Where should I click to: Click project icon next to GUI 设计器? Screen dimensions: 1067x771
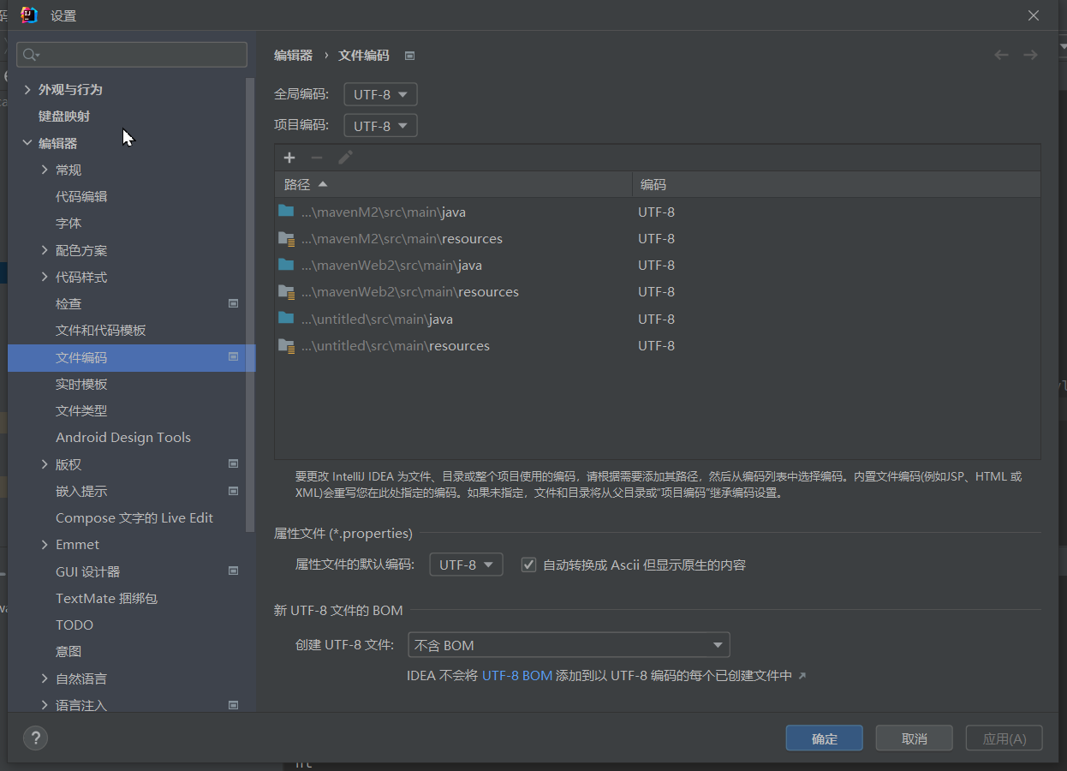click(x=233, y=571)
